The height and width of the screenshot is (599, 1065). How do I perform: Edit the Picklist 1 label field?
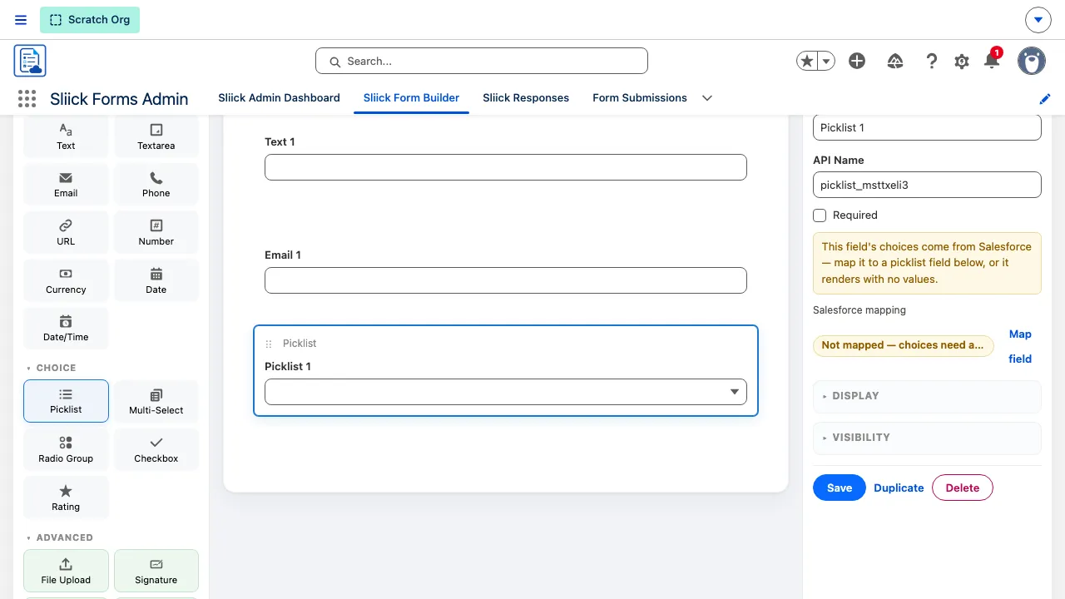(927, 127)
